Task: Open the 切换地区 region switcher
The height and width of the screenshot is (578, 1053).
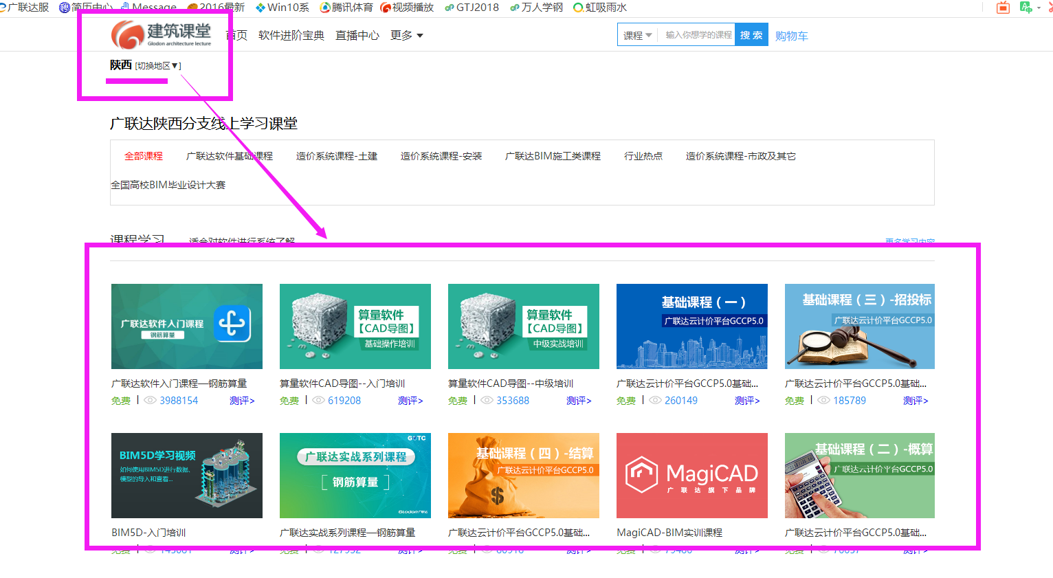Action: [158, 65]
